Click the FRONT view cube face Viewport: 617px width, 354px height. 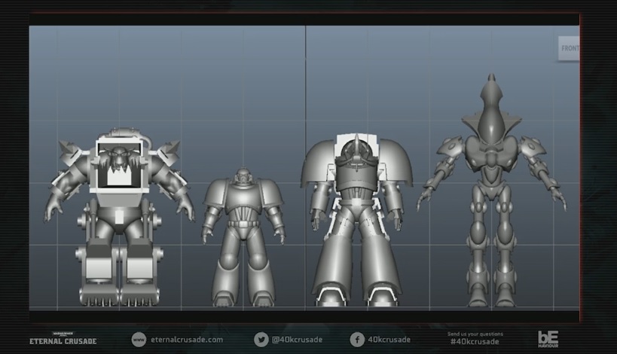point(569,48)
